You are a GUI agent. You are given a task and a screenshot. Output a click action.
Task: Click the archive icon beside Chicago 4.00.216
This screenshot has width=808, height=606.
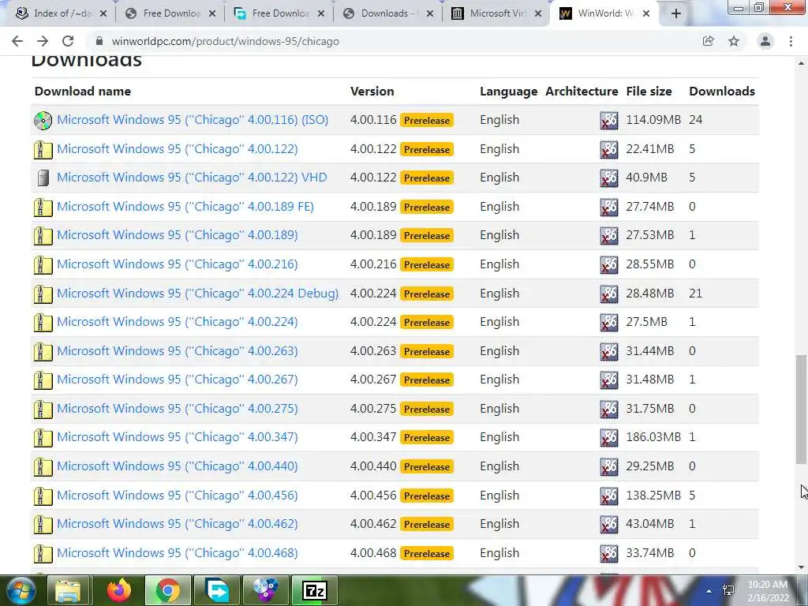(x=43, y=265)
